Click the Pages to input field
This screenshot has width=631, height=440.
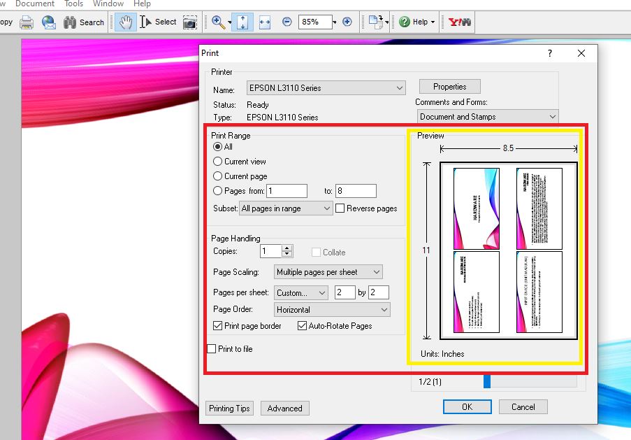(x=356, y=190)
